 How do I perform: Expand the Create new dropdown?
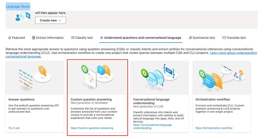point(50,20)
